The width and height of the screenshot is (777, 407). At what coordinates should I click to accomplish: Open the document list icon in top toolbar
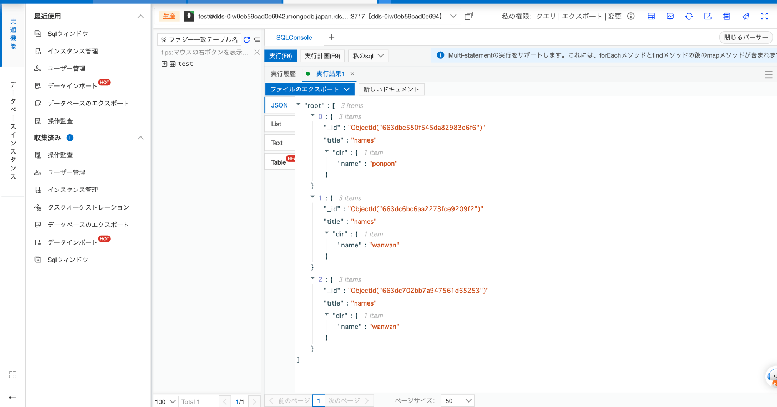tap(726, 16)
